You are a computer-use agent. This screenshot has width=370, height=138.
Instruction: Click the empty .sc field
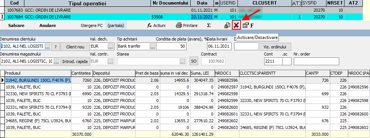[x=287, y=61]
